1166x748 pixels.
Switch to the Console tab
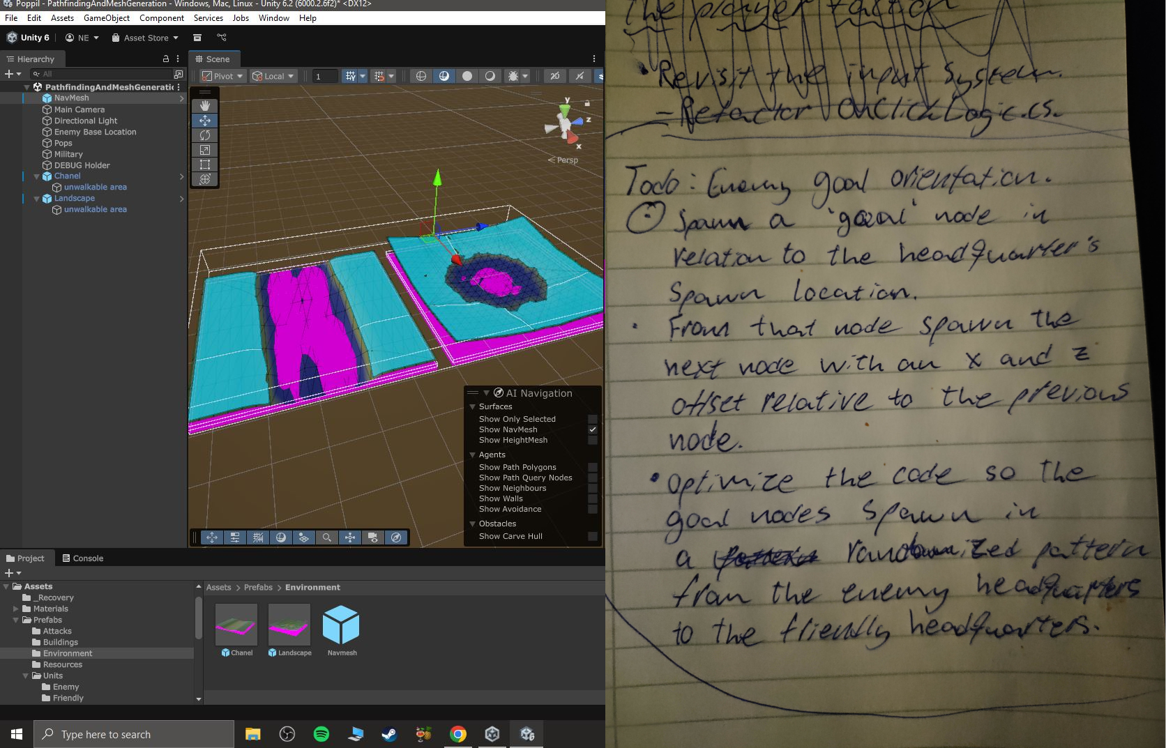[82, 558]
